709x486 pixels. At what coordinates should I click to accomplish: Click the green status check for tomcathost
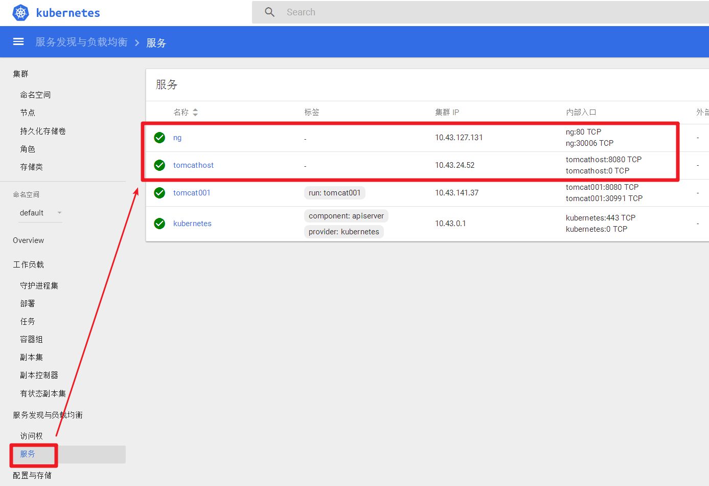(x=159, y=165)
